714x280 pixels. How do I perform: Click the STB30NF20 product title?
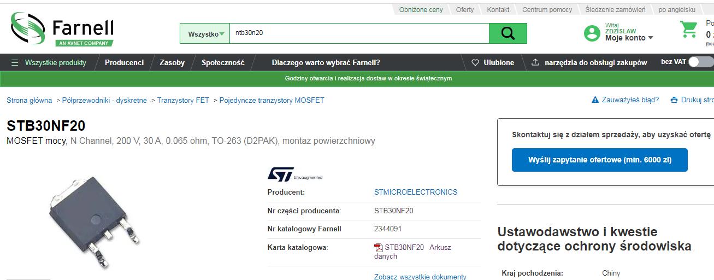pos(46,126)
